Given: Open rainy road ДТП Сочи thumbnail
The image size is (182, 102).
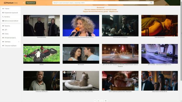Looking at the screenshot, I should point(160,54).
